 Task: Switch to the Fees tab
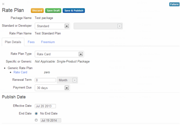click(x=31, y=42)
